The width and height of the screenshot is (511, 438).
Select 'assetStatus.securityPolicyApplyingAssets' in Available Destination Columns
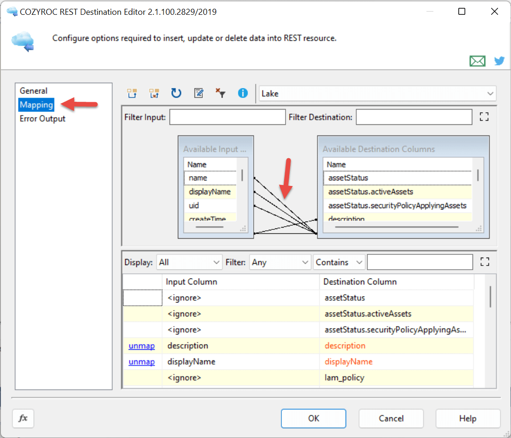click(x=397, y=205)
